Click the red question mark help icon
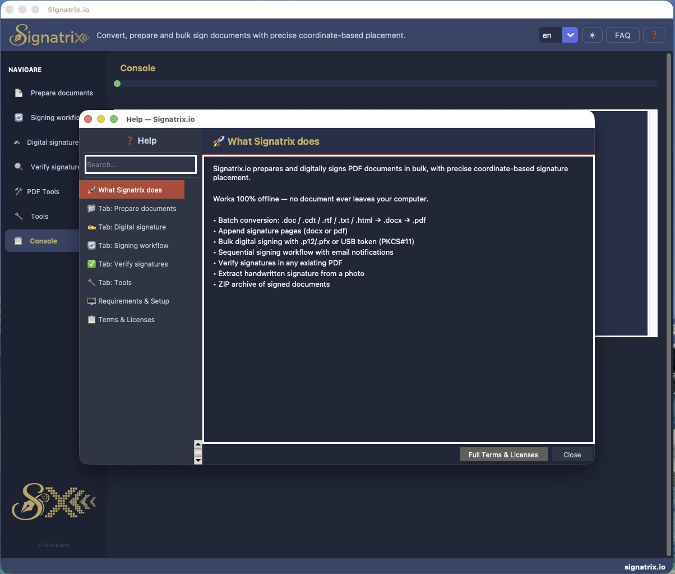675x574 pixels. (654, 35)
